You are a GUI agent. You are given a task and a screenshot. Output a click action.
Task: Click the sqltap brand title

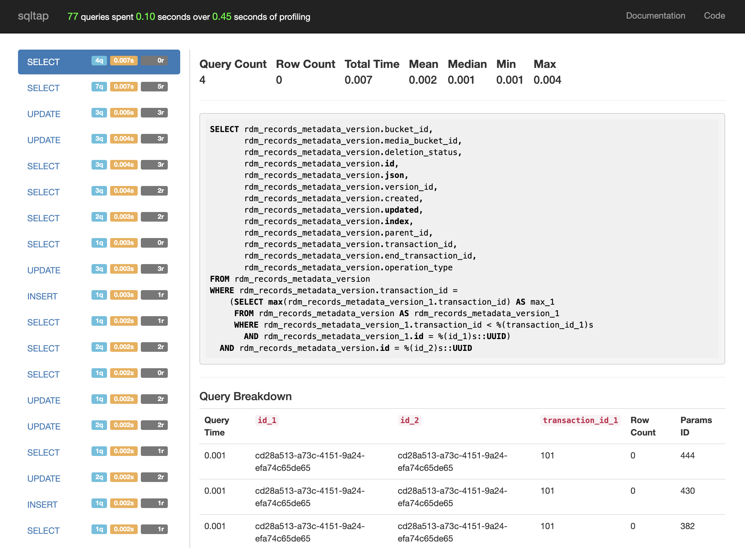pyautogui.click(x=33, y=15)
